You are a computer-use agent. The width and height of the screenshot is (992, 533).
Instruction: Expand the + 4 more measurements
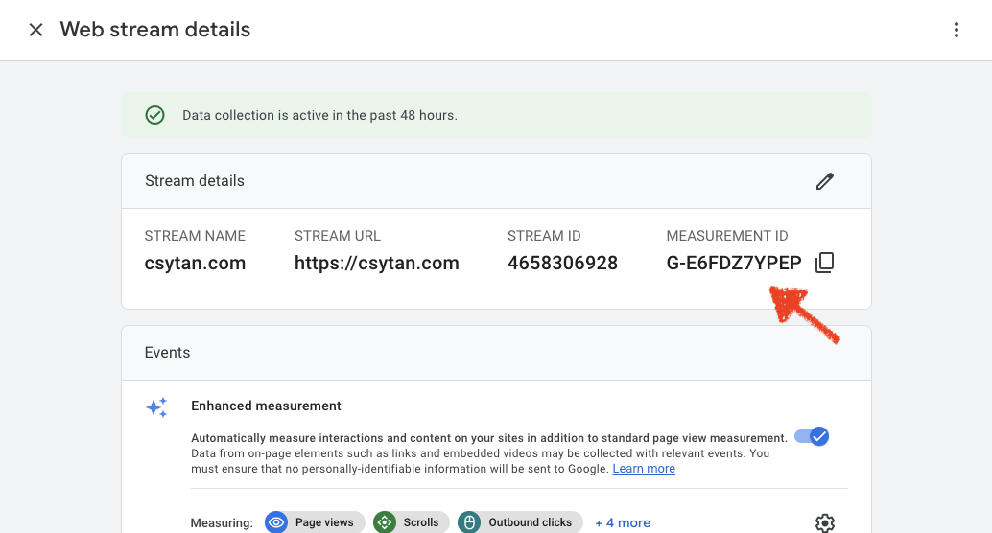623,522
